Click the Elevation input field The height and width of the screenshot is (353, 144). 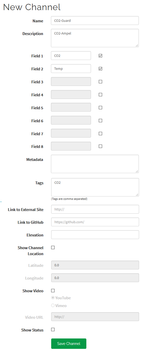point(95,235)
